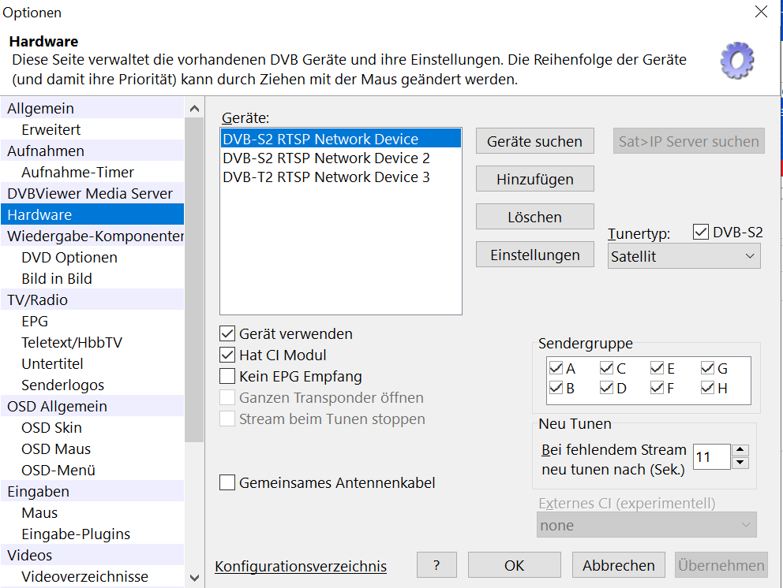This screenshot has height=588, width=783.
Task: Open device "Einstellungen"
Action: click(534, 254)
